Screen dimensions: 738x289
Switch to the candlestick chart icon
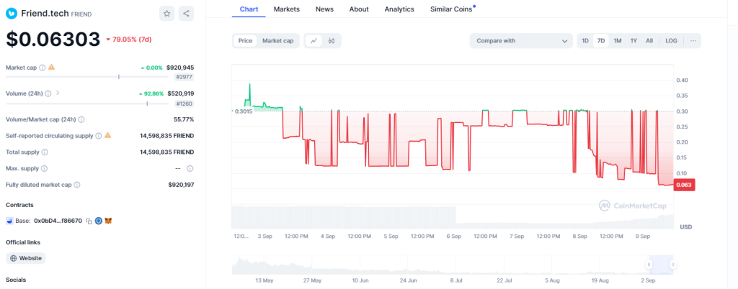(332, 41)
